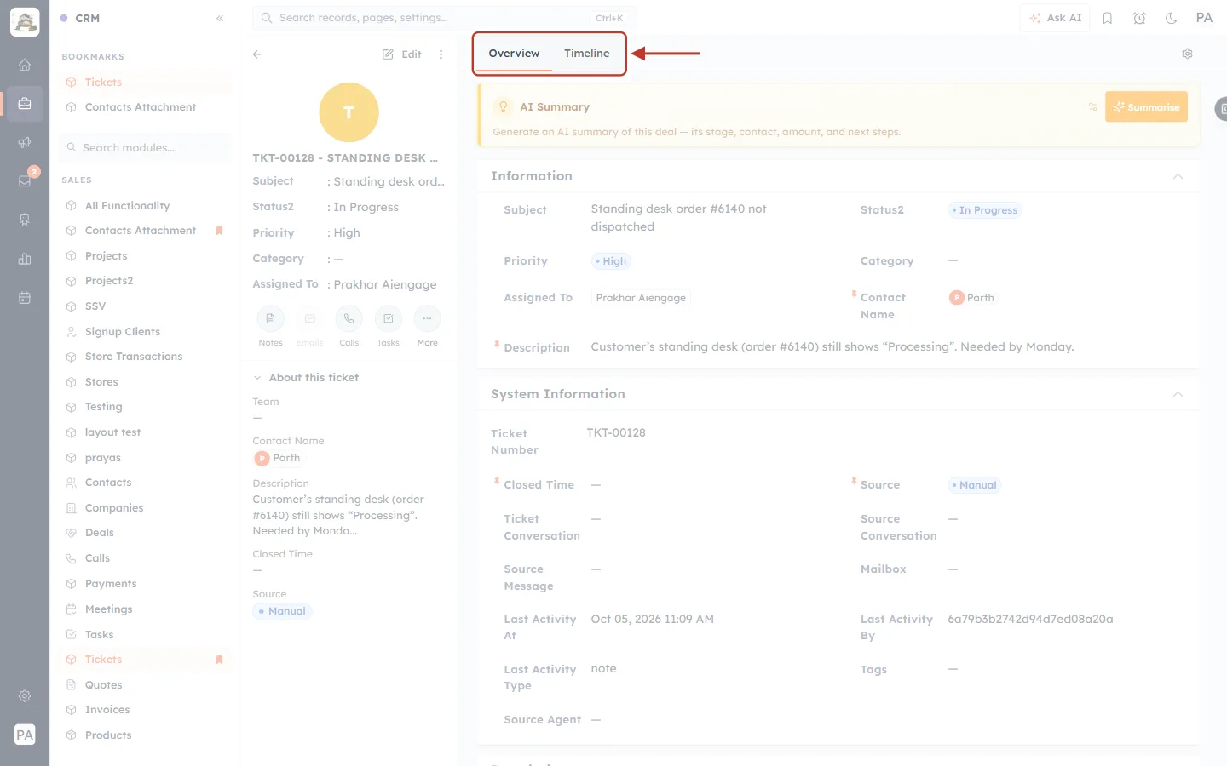Viewport: 1227px width, 766px height.
Task: Click the back arrow in ticket panel
Action: pyautogui.click(x=256, y=54)
